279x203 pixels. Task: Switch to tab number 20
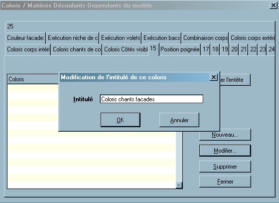coord(234,49)
